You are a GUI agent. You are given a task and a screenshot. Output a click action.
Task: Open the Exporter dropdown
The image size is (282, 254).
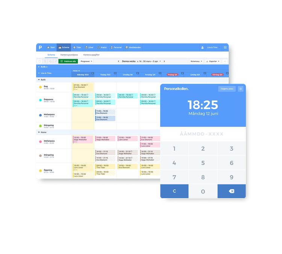tap(214, 61)
